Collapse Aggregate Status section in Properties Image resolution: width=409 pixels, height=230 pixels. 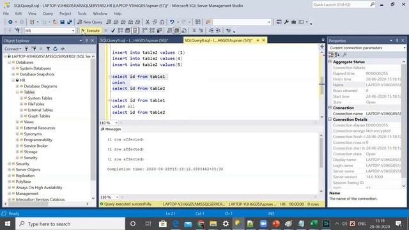click(330, 62)
